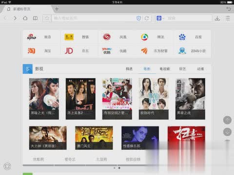The width and height of the screenshot is (234, 175).
Task: Add a new tab with plus icon
Action: point(57,9)
